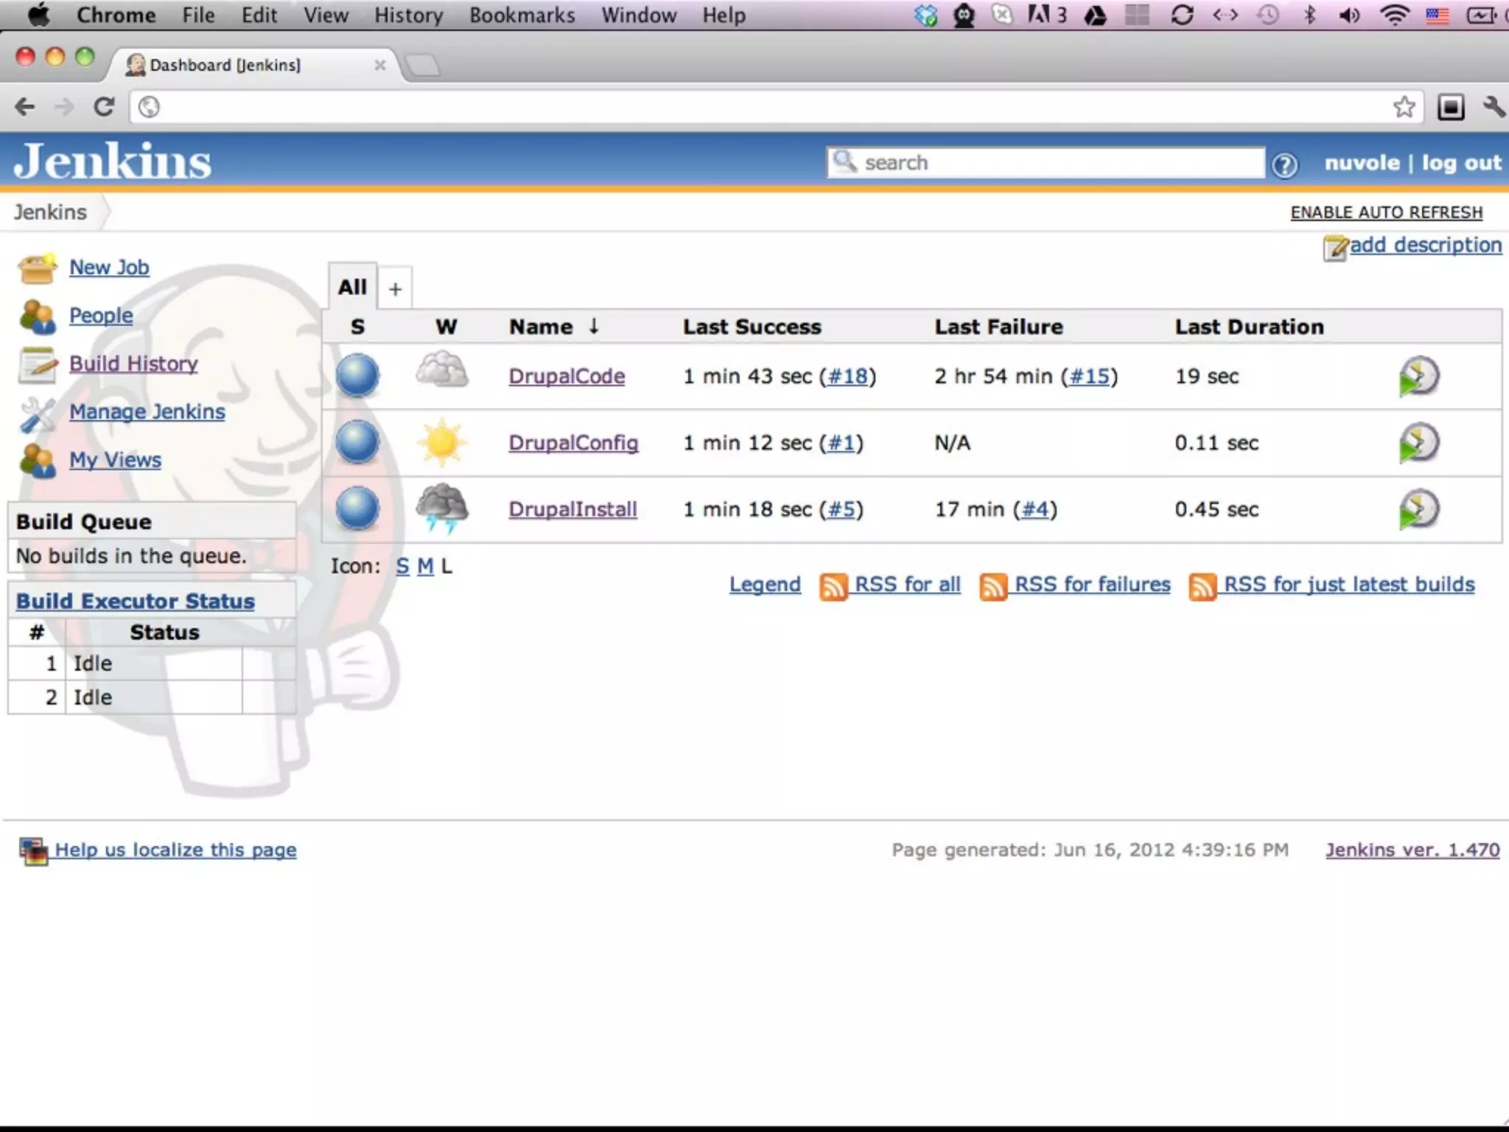Add a new view with the plus tab
Viewport: 1509px width, 1132px height.
click(x=395, y=288)
